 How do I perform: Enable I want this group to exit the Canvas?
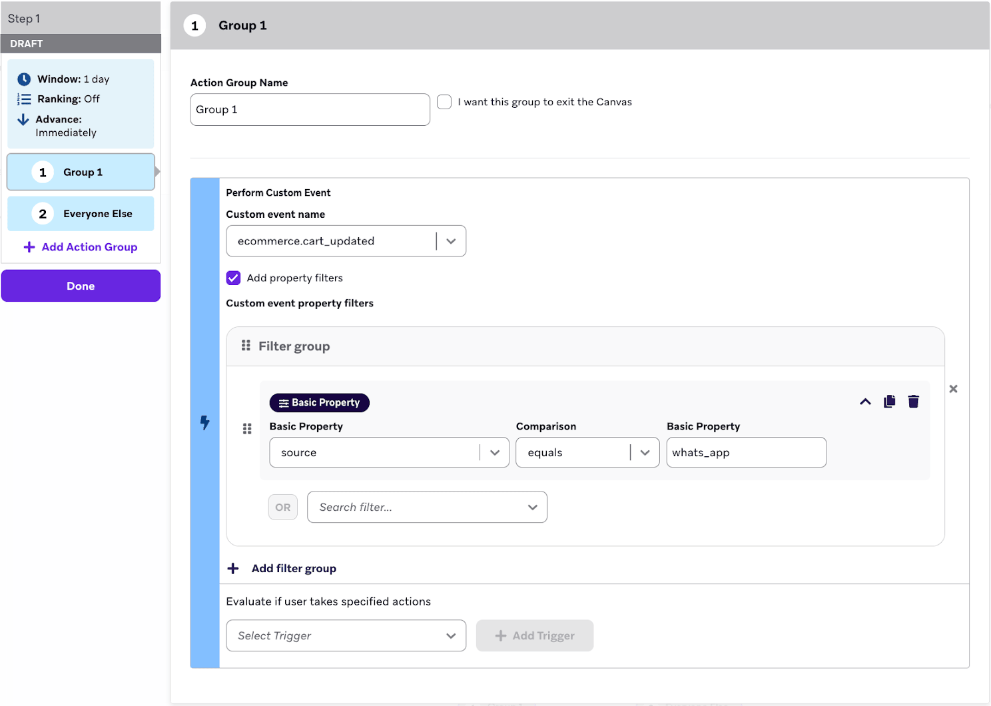[x=444, y=101]
